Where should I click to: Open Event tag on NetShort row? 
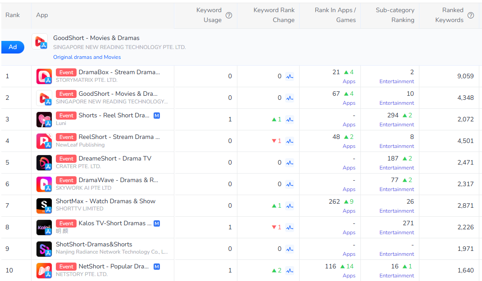[x=66, y=267]
